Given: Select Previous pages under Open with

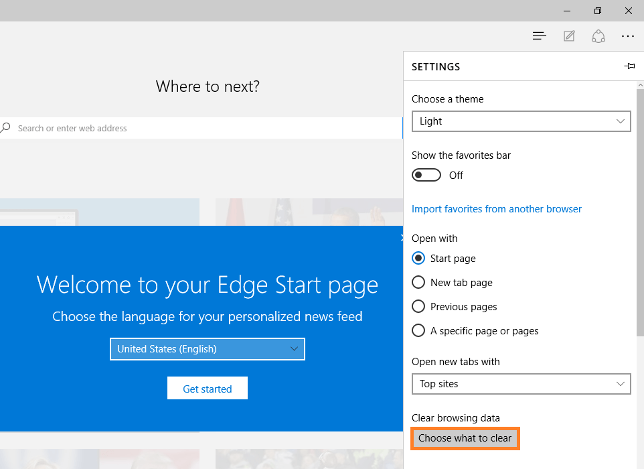Looking at the screenshot, I should point(418,306).
